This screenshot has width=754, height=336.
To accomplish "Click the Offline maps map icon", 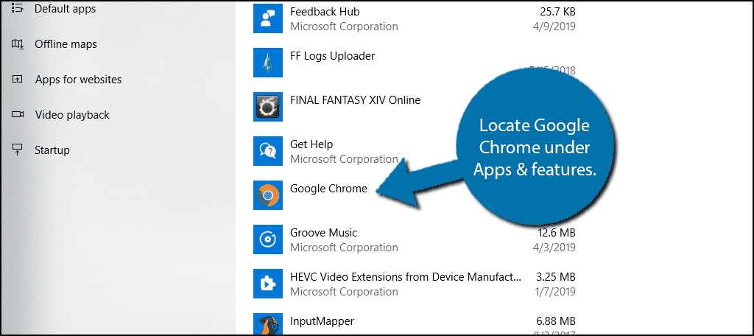I will pos(18,44).
